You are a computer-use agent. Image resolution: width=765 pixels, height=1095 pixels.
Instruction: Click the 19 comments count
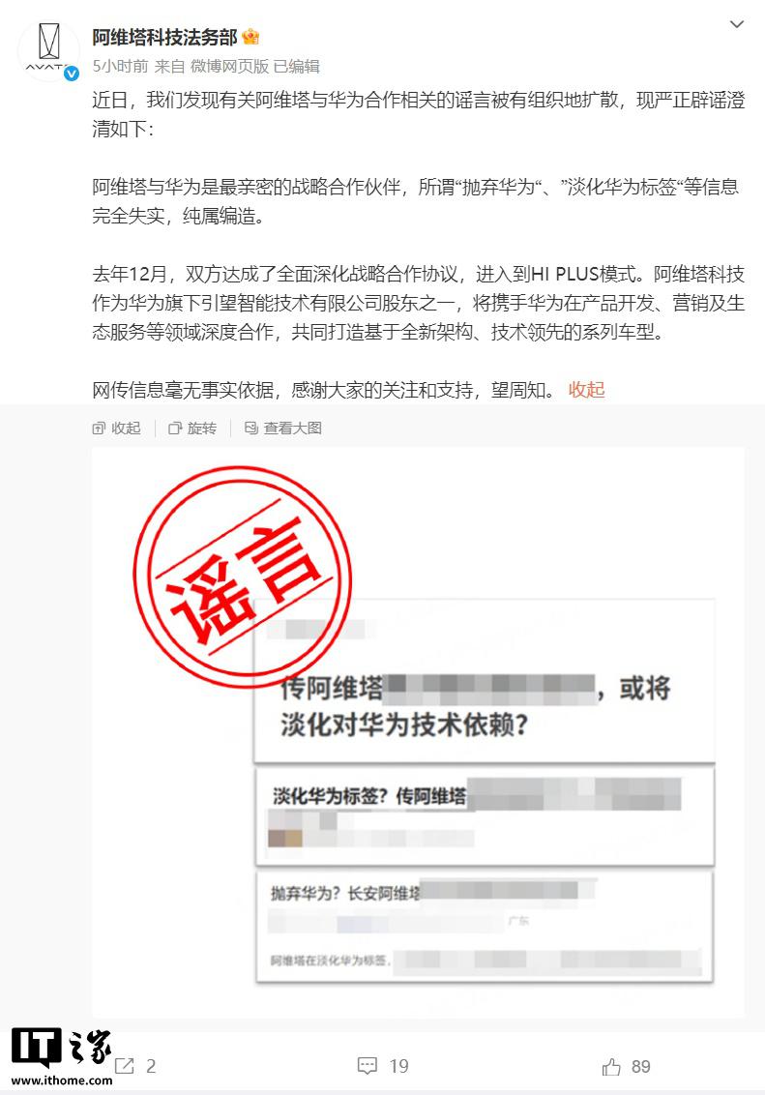[398, 1066]
